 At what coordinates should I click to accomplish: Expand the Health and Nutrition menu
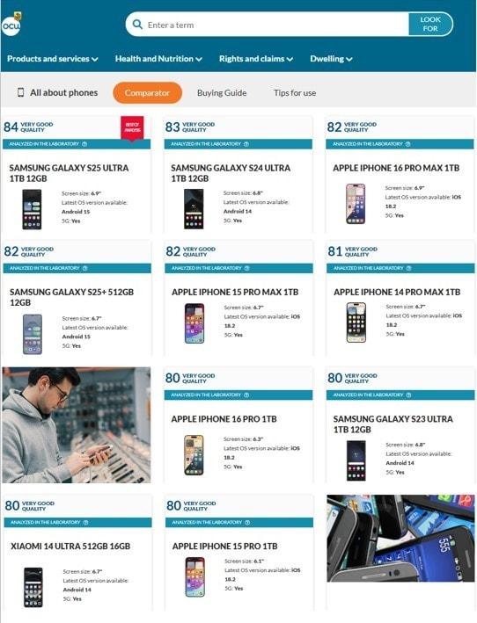(x=158, y=59)
